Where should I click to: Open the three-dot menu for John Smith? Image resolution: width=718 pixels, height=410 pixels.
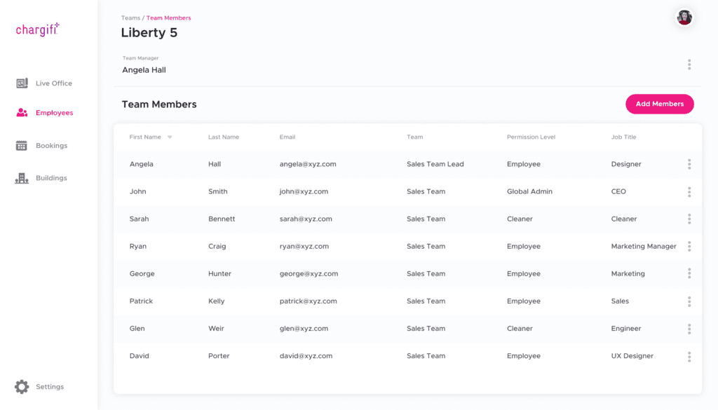(689, 191)
